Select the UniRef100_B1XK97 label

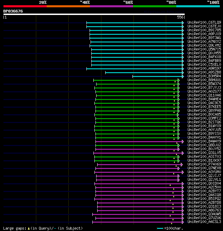[204, 160]
